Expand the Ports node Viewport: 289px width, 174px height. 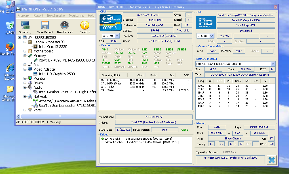point(25,110)
